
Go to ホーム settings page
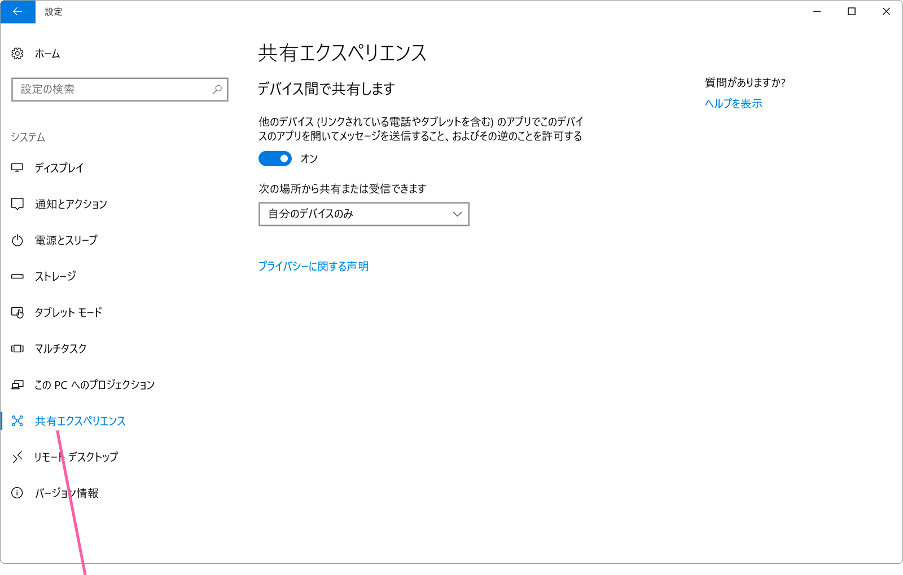point(47,54)
